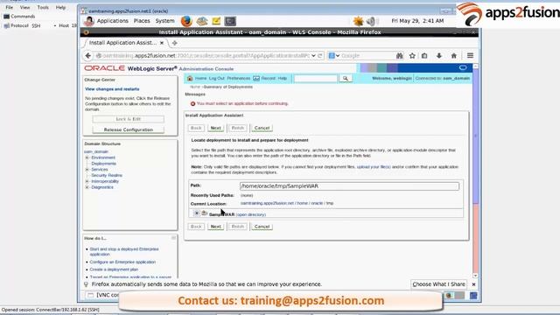The height and width of the screenshot is (315, 560).
Task: Click the Google search box
Action: point(367,56)
